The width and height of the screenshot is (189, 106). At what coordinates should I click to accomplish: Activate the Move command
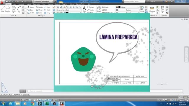(x=31, y=7)
